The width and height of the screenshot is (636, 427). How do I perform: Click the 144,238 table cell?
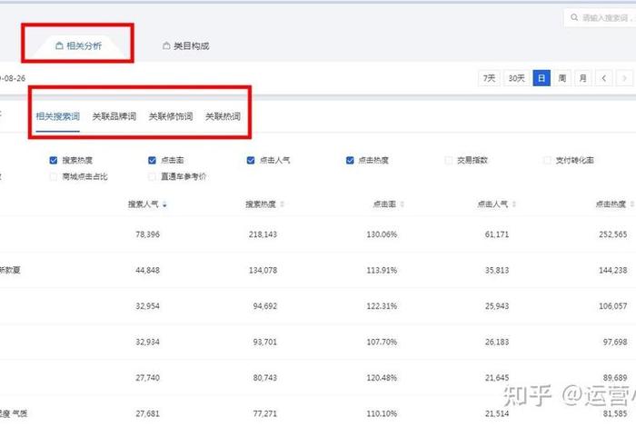coord(613,270)
